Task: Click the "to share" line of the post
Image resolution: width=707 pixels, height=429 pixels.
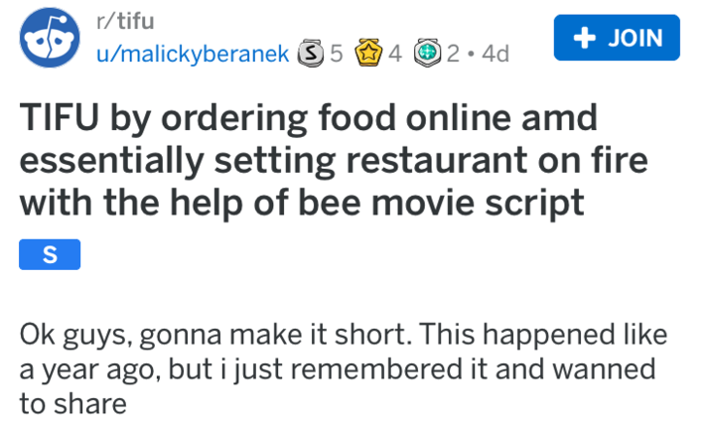Action: pyautogui.click(x=72, y=403)
